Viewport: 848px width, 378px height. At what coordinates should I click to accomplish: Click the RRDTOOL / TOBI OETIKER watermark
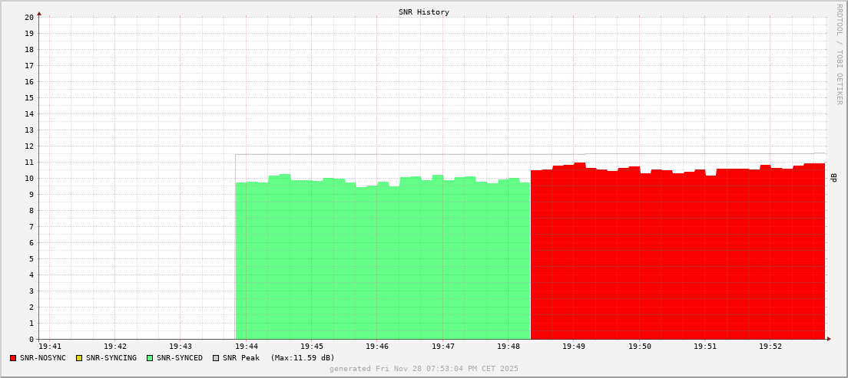839,54
